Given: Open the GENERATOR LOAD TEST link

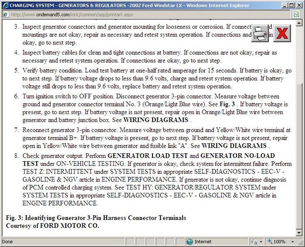Looking at the screenshot, I should point(148,156).
